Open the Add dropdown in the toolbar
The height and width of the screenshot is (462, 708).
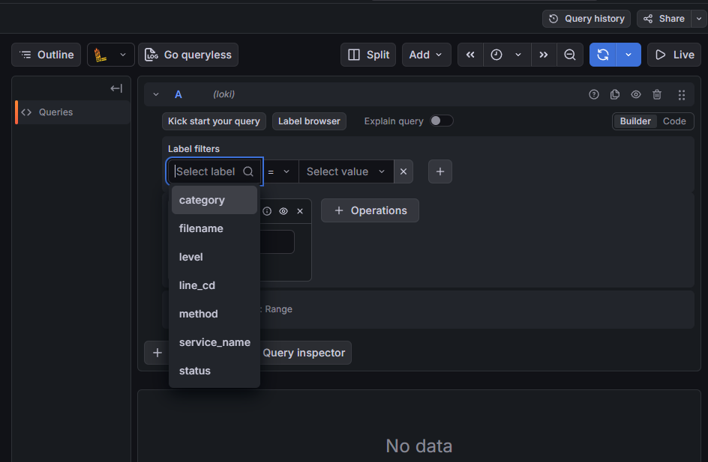coord(426,54)
